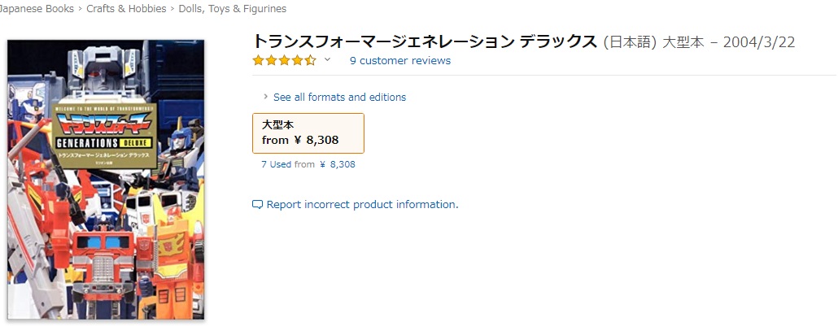Go to Dolls, Toys & Figurines category
The height and width of the screenshot is (326, 838).
coord(230,9)
